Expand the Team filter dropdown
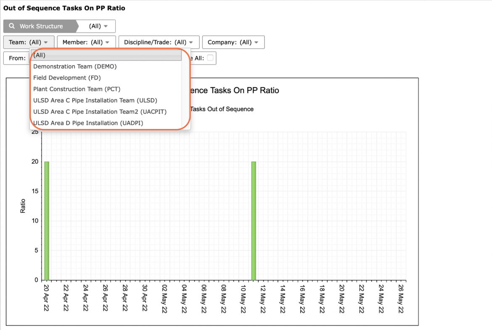 coord(29,42)
